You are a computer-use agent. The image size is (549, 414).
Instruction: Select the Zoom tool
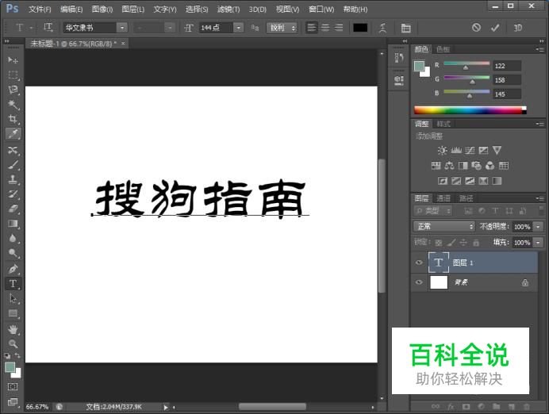[13, 344]
